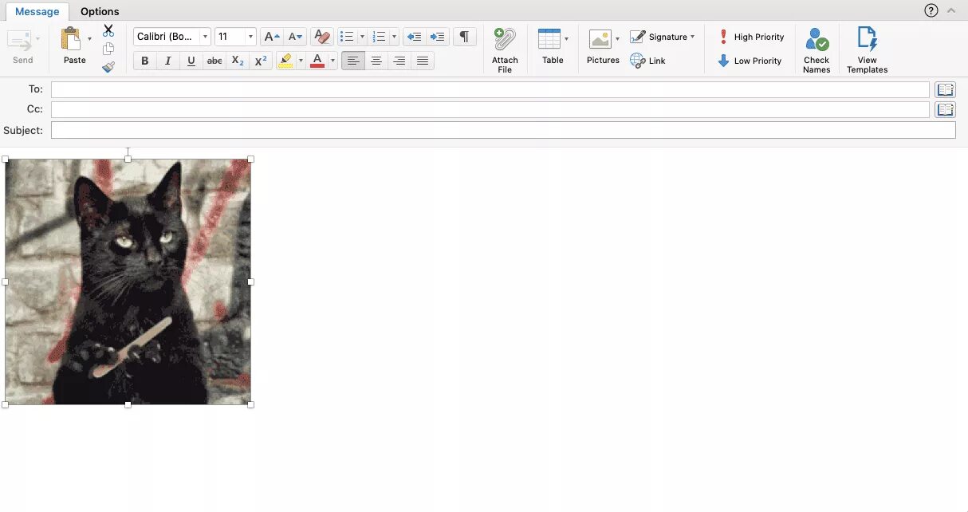Screen dimensions: 968x512
Task: Align text right
Action: (399, 61)
